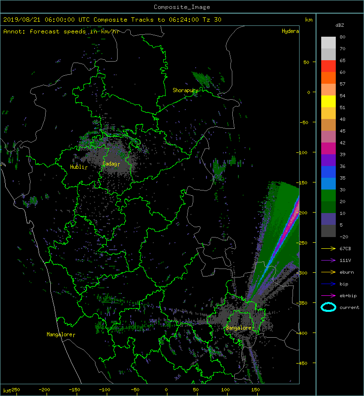Viewport: 364px width, 396px height.
Task: Select the magenta swatch in the dBZ scale
Action: coord(328,149)
